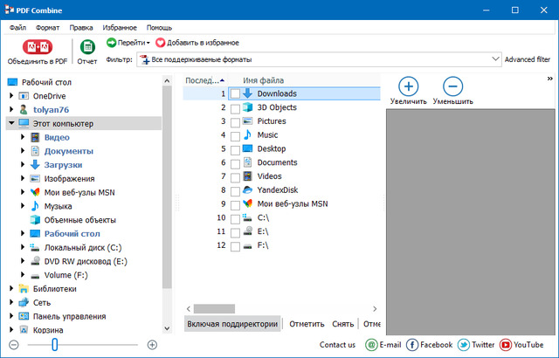
Task: Open the Фильтр supported formats dropdown
Action: click(x=494, y=59)
